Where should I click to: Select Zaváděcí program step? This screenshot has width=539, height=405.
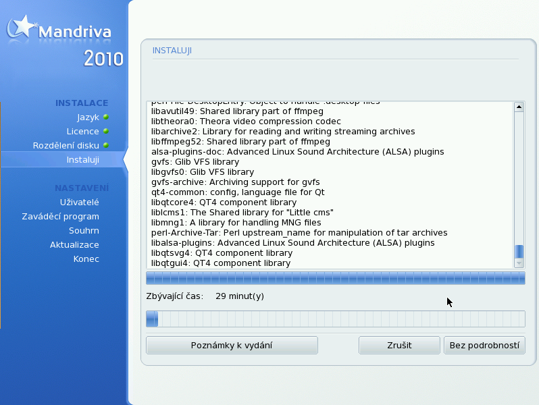(x=61, y=217)
